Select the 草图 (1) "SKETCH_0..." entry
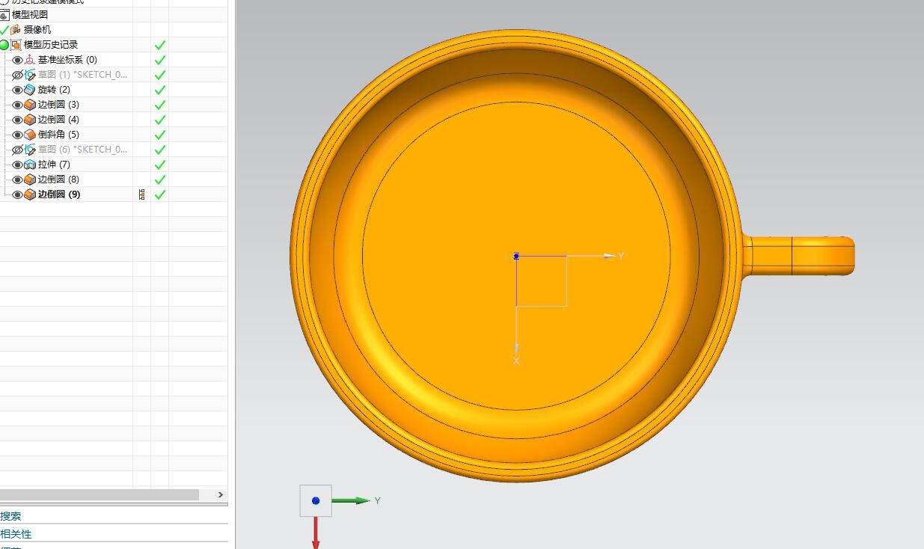The image size is (924, 549). coord(83,75)
